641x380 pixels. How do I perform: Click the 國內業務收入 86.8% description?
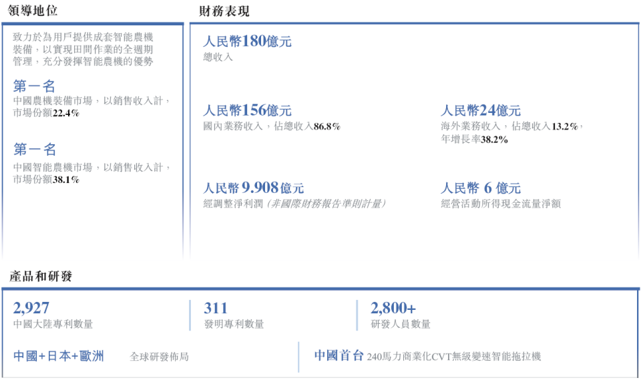tap(272, 126)
